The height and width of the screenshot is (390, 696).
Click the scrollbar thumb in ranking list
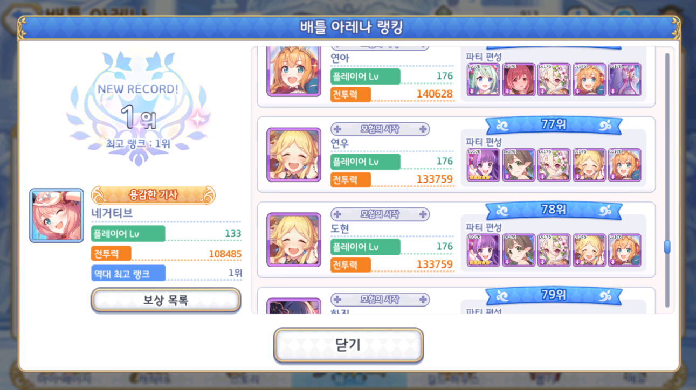(x=667, y=246)
